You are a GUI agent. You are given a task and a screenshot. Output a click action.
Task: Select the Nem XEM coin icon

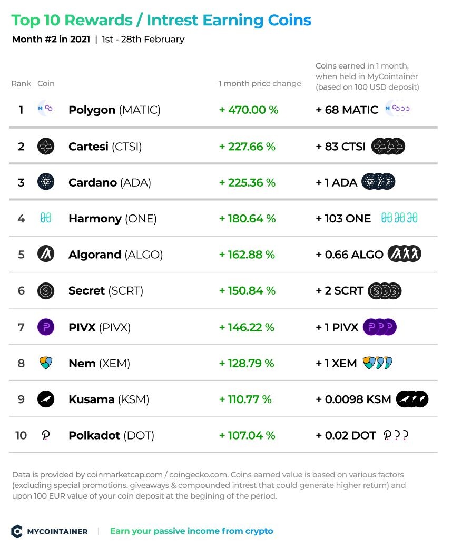click(46, 363)
